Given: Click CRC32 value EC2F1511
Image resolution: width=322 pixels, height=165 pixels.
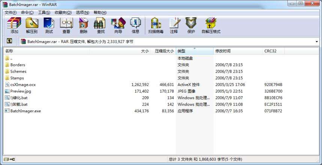Looking at the screenshot, I should (273, 104).
